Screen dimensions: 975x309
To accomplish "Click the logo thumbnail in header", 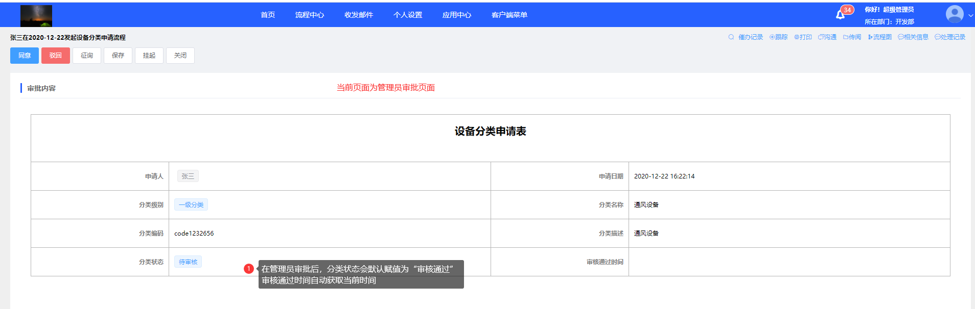I will pyautogui.click(x=36, y=16).
